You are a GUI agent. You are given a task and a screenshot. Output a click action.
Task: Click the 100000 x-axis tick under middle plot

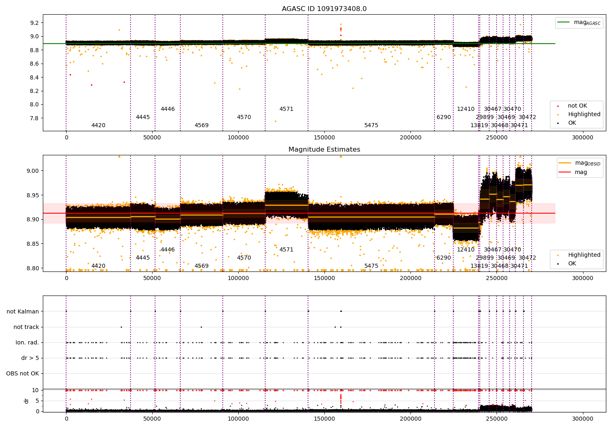[x=238, y=278]
